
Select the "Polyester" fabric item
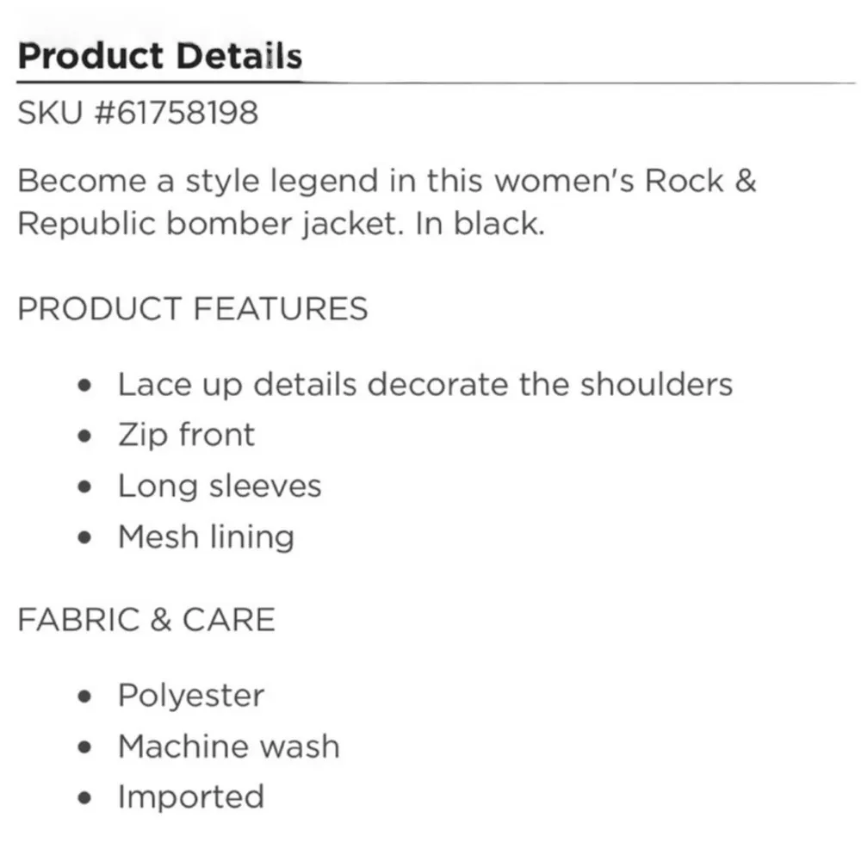click(x=190, y=695)
